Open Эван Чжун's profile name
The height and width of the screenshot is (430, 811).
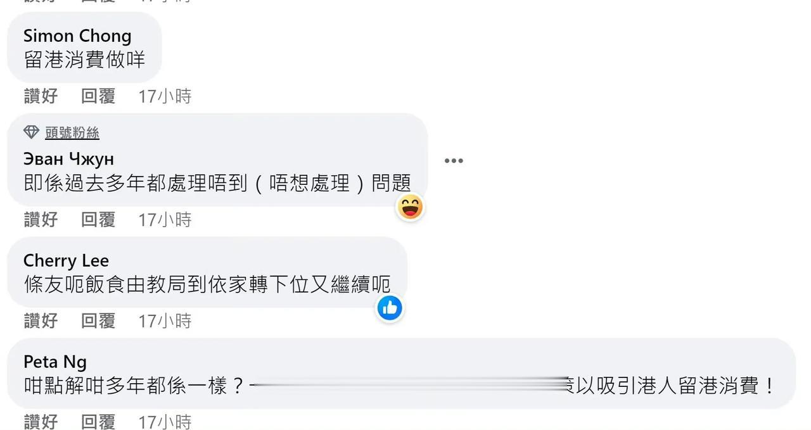click(68, 159)
